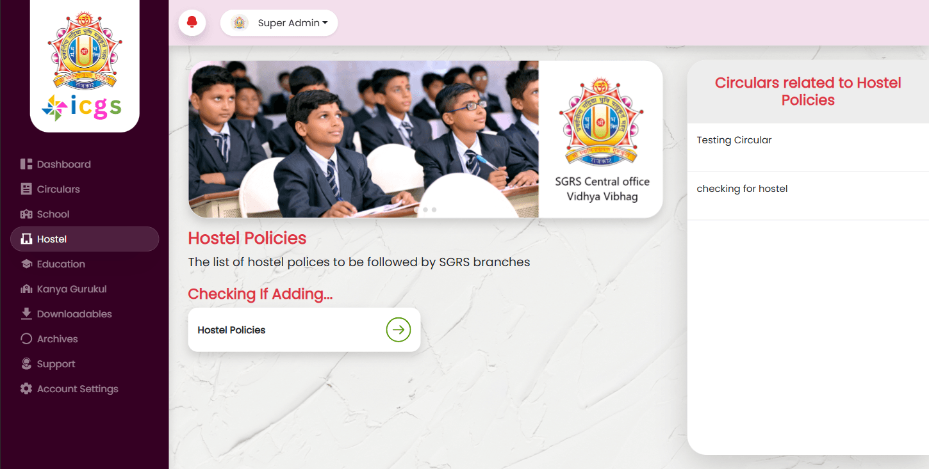Click the Downloadables download icon
Image resolution: width=929 pixels, height=469 pixels.
pos(26,314)
